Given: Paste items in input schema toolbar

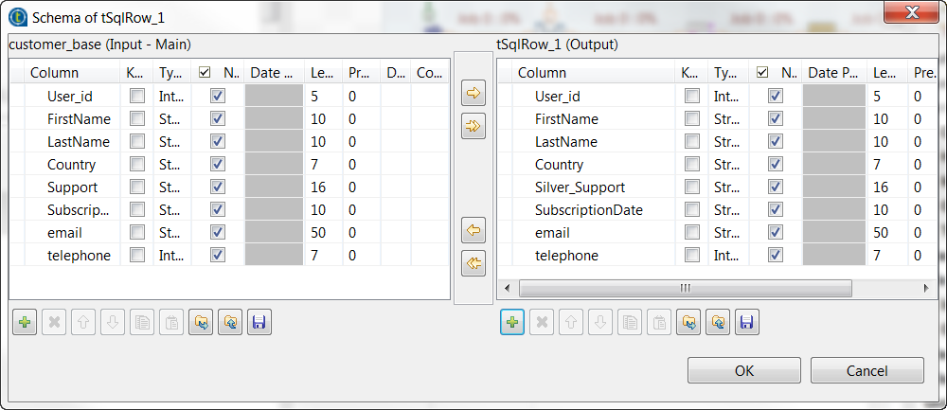Looking at the screenshot, I should pos(170,323).
